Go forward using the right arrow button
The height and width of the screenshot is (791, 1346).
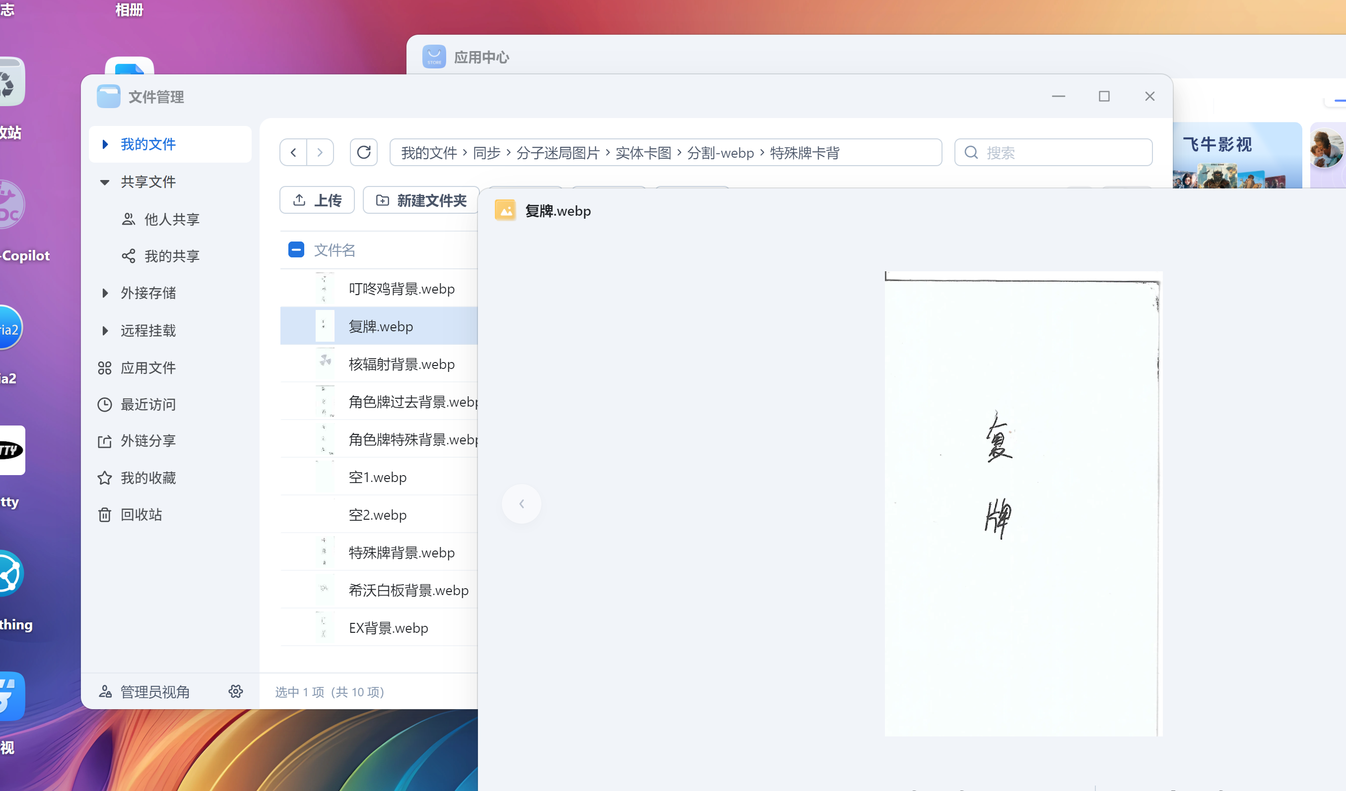[320, 153]
